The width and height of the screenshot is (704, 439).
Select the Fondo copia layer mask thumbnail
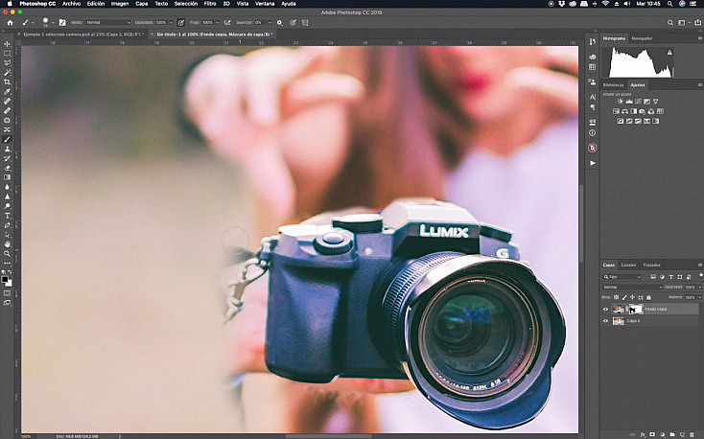coord(635,310)
